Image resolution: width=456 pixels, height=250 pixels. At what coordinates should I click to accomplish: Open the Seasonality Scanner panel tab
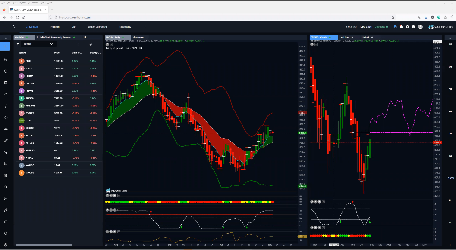point(56,37)
